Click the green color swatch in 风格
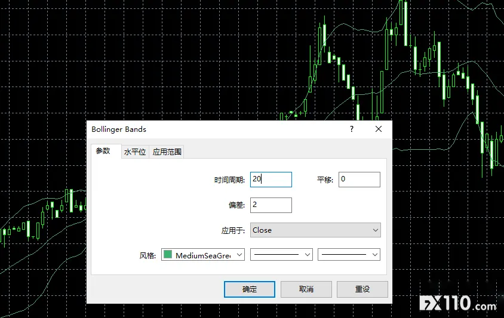This screenshot has height=318, width=504. pos(168,255)
